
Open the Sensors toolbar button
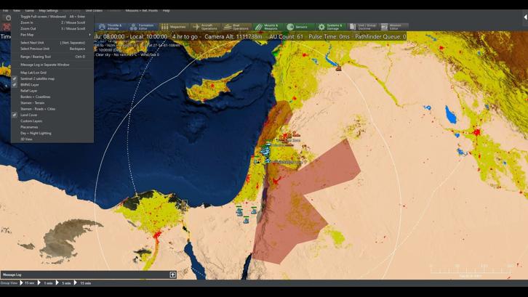[x=299, y=27]
